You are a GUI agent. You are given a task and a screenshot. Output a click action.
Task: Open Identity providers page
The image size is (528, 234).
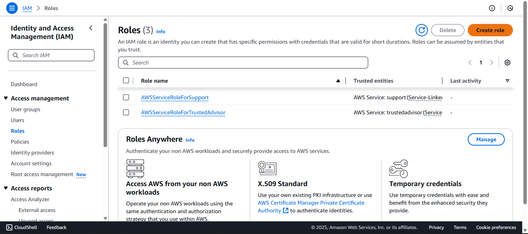32,153
